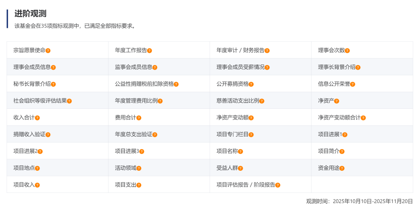Viewport: 420px width, 213px height.
Task: Open help icon for 项目名称
Action: (240, 151)
